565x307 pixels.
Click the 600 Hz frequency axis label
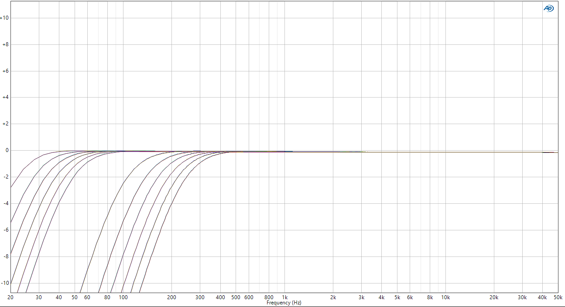tap(249, 297)
